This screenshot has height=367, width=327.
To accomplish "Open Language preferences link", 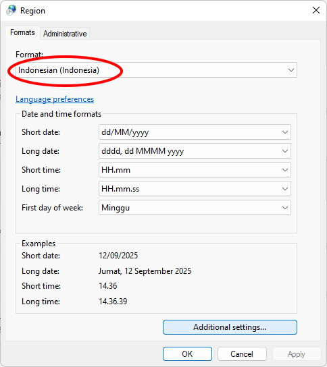I will [x=55, y=99].
